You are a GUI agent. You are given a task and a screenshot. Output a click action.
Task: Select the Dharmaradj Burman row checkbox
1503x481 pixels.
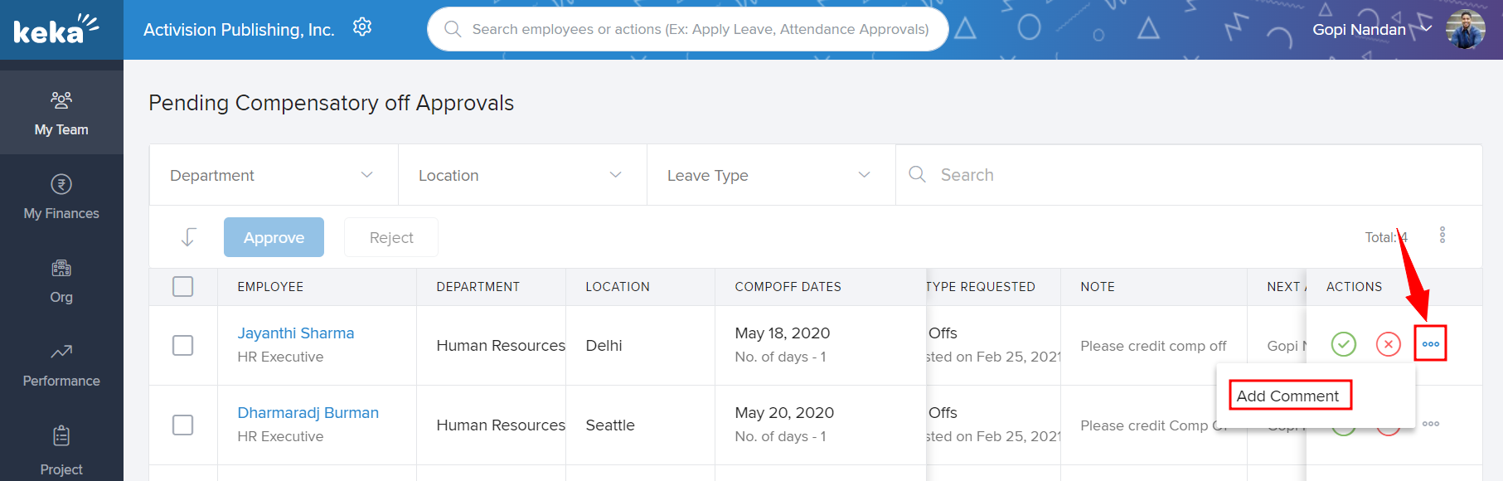tap(183, 425)
